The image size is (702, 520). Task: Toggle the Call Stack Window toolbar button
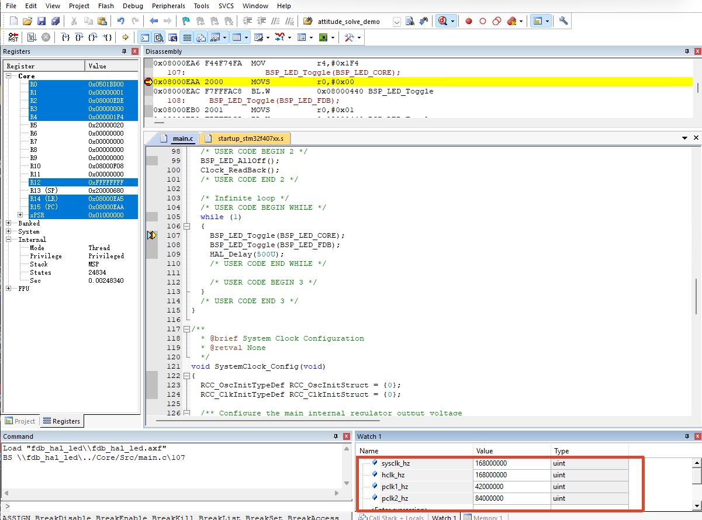click(201, 37)
